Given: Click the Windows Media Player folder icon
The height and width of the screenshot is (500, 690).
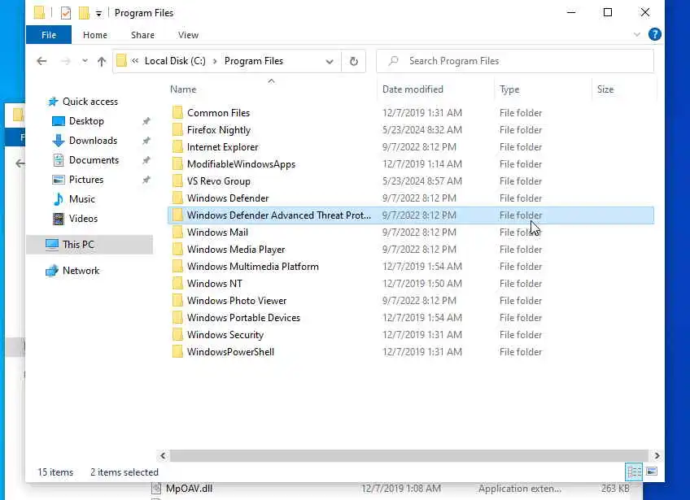Looking at the screenshot, I should coord(177,250).
